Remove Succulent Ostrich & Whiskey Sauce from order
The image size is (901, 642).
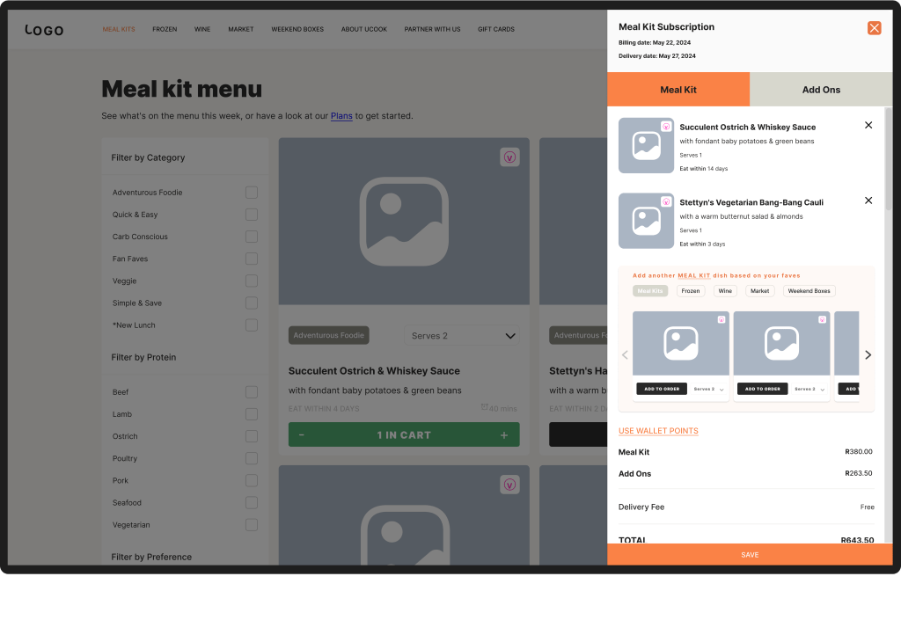868,126
